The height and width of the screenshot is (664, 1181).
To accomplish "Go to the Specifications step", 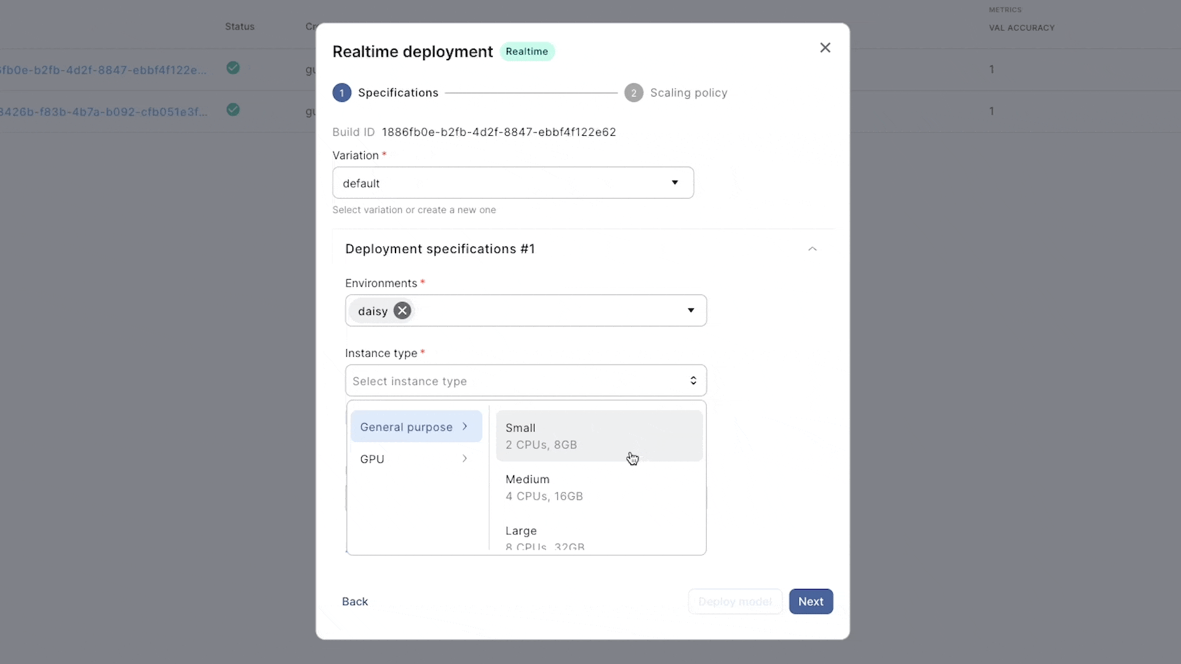I will [x=399, y=92].
